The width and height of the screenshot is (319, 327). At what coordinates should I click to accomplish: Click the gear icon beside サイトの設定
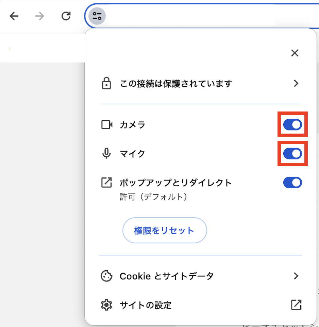tap(107, 305)
